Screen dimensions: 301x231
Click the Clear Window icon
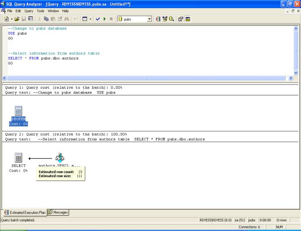point(60,19)
